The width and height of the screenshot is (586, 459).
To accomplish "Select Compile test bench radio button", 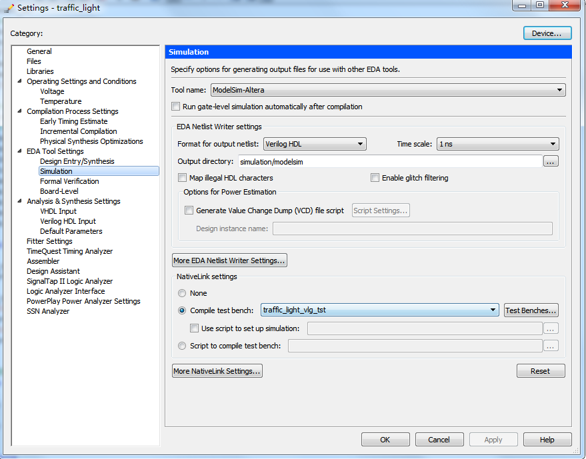I will point(182,310).
